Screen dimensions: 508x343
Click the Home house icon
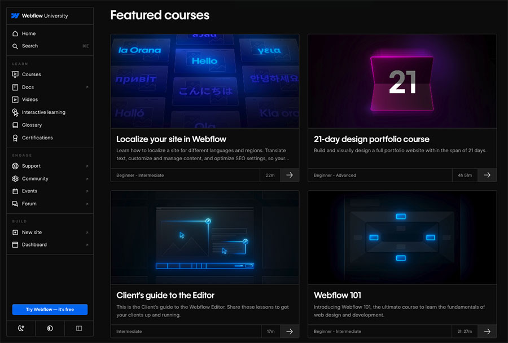tap(15, 33)
